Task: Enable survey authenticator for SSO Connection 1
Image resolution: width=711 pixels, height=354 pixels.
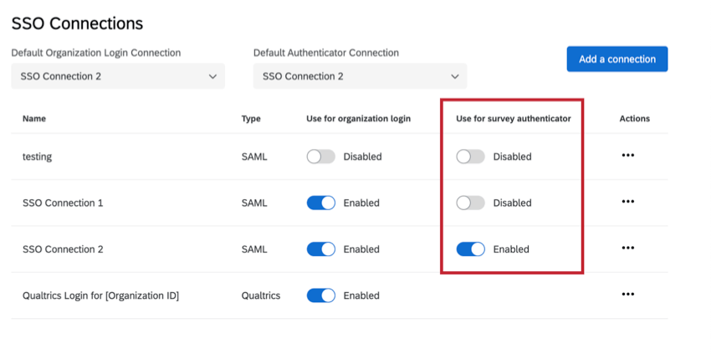Action: click(470, 203)
